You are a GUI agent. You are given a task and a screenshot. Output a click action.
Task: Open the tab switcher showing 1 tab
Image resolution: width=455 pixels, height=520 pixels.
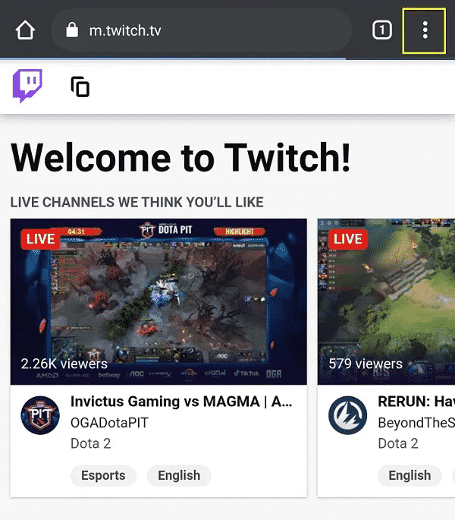pos(381,30)
